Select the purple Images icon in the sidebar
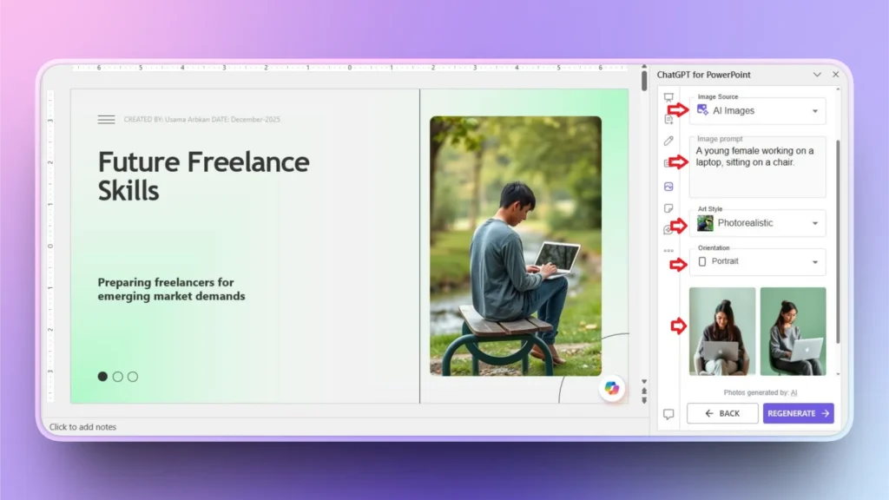889x500 pixels. click(668, 187)
